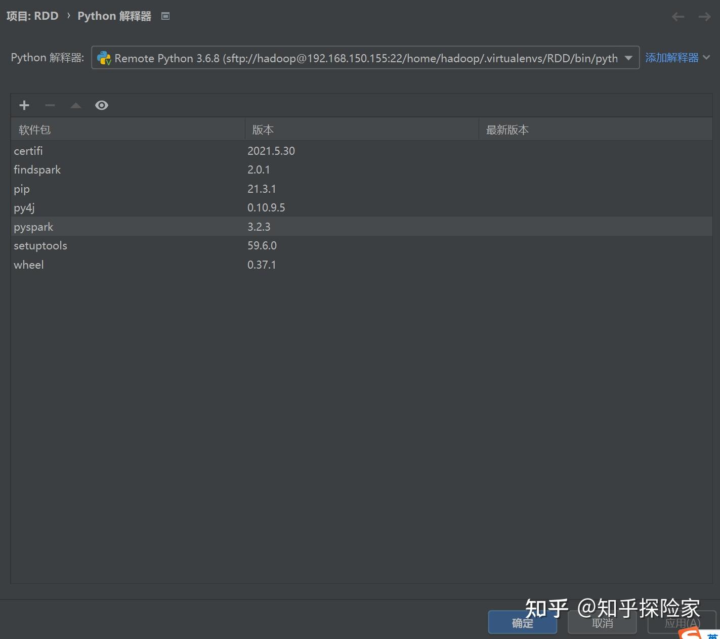Click the uninstall package minus icon
The image size is (720, 639).
point(50,105)
